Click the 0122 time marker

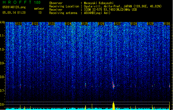(x=35, y=24)
